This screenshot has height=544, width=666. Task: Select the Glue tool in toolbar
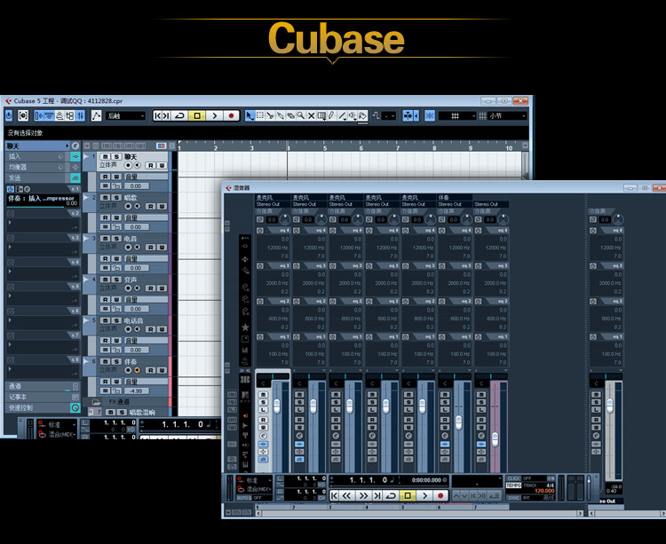pos(281,115)
